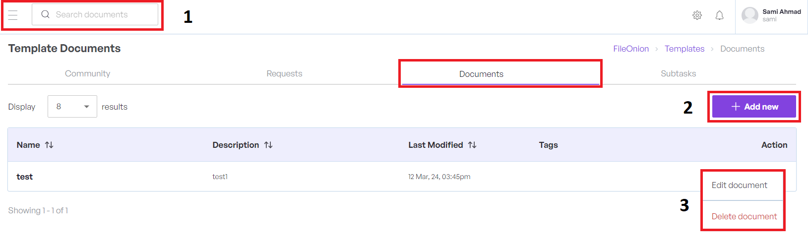Open the Subtasks tab

click(x=678, y=73)
